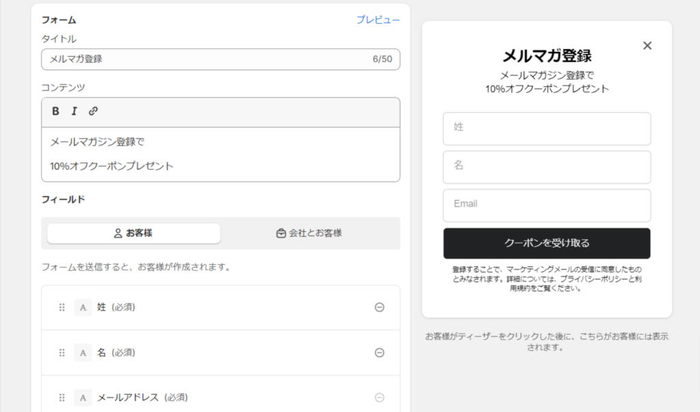Open the プレビュー link
The image size is (700, 412).
[x=377, y=20]
